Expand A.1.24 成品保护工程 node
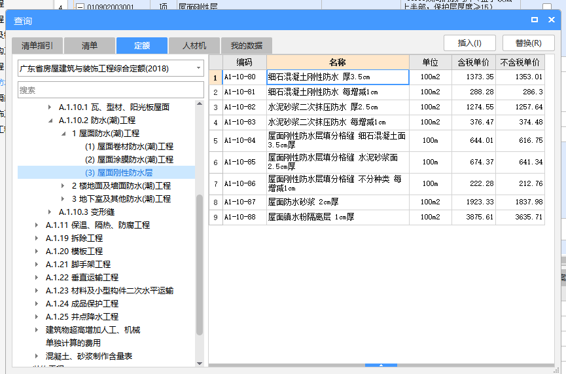The image size is (566, 374). [x=37, y=303]
